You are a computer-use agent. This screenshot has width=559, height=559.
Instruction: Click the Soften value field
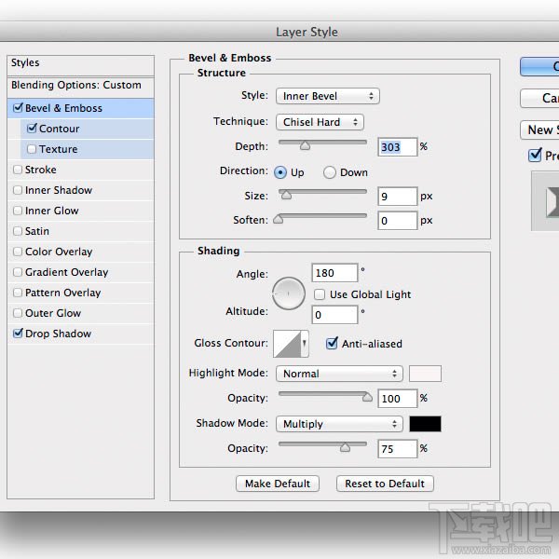click(x=397, y=220)
